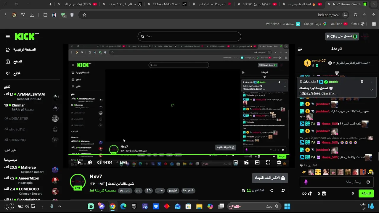
Task: Reload the kick.com page
Action: [x=356, y=15]
